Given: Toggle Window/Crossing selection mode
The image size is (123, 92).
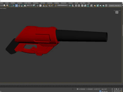Looking at the screenshot, I should point(13,6).
